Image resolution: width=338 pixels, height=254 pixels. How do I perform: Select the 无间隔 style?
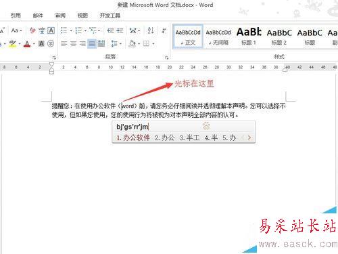tap(218, 37)
